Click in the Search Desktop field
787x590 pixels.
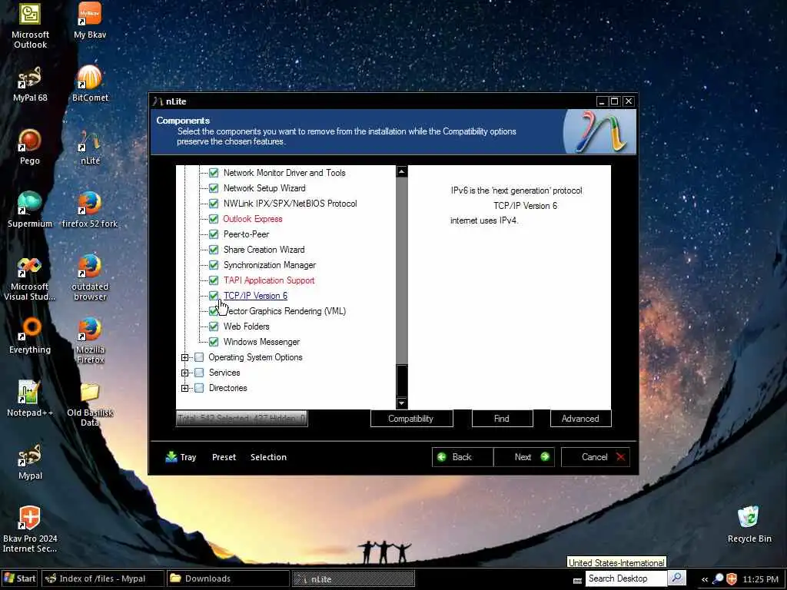click(x=626, y=578)
